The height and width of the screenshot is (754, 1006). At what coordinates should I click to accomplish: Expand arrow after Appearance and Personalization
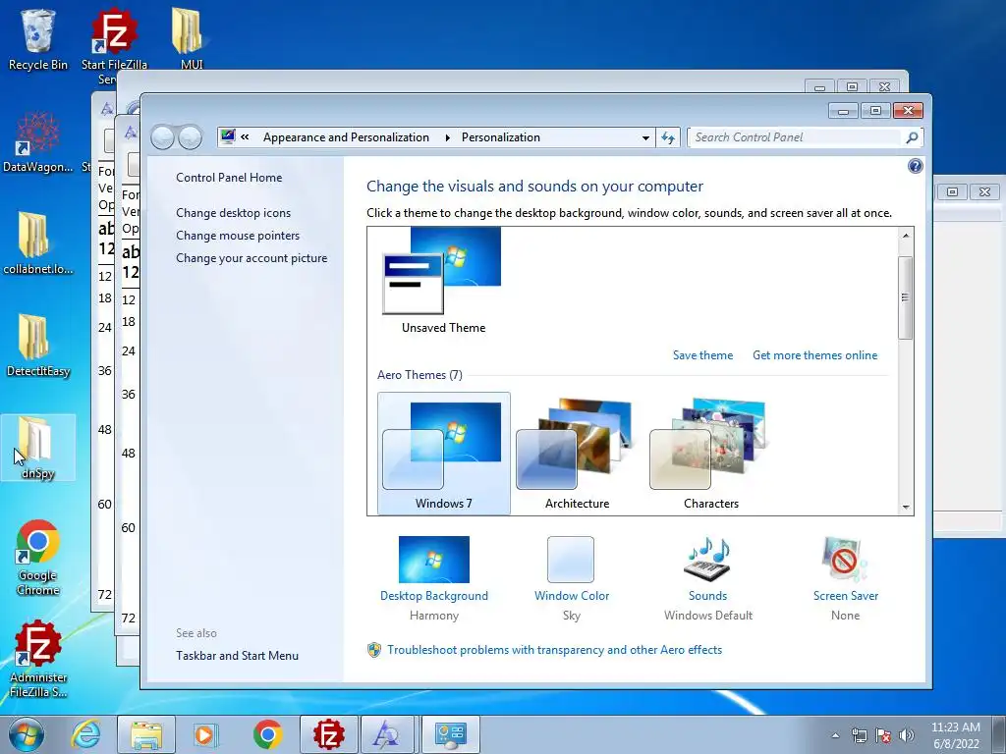(447, 137)
